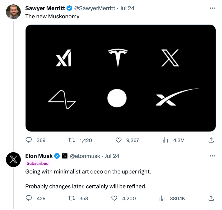
Task: Click the @elonmusk handle link
Action: 85,156
